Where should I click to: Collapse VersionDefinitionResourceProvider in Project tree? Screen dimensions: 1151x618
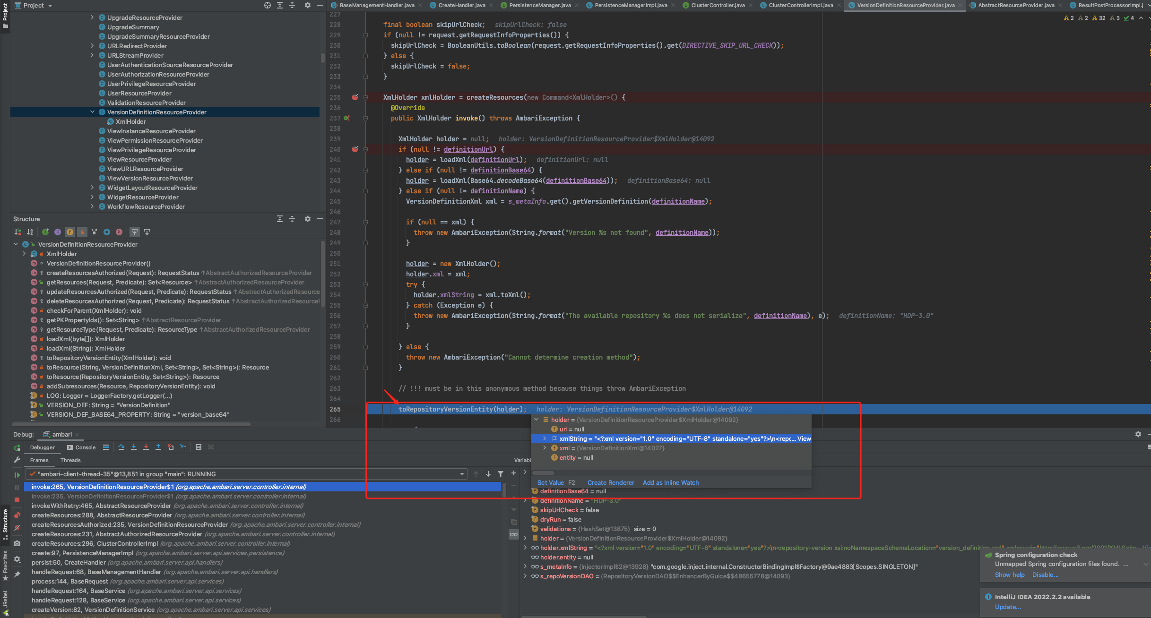tap(92, 112)
